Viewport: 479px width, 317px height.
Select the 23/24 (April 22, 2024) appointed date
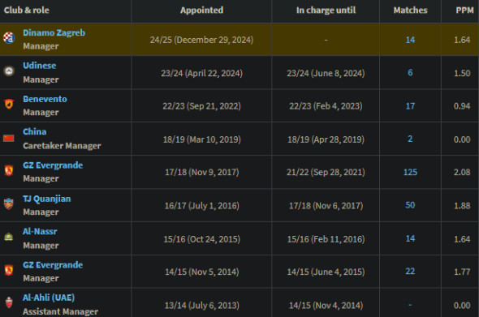[201, 73]
